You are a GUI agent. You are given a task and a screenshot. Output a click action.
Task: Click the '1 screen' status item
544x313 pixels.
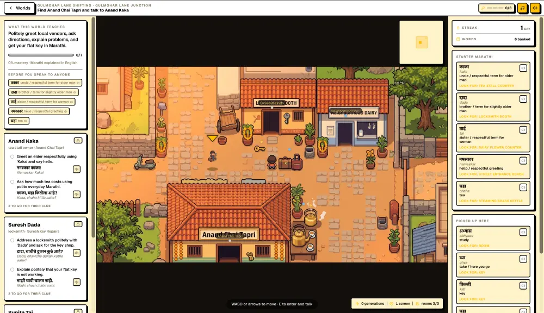pos(400,304)
